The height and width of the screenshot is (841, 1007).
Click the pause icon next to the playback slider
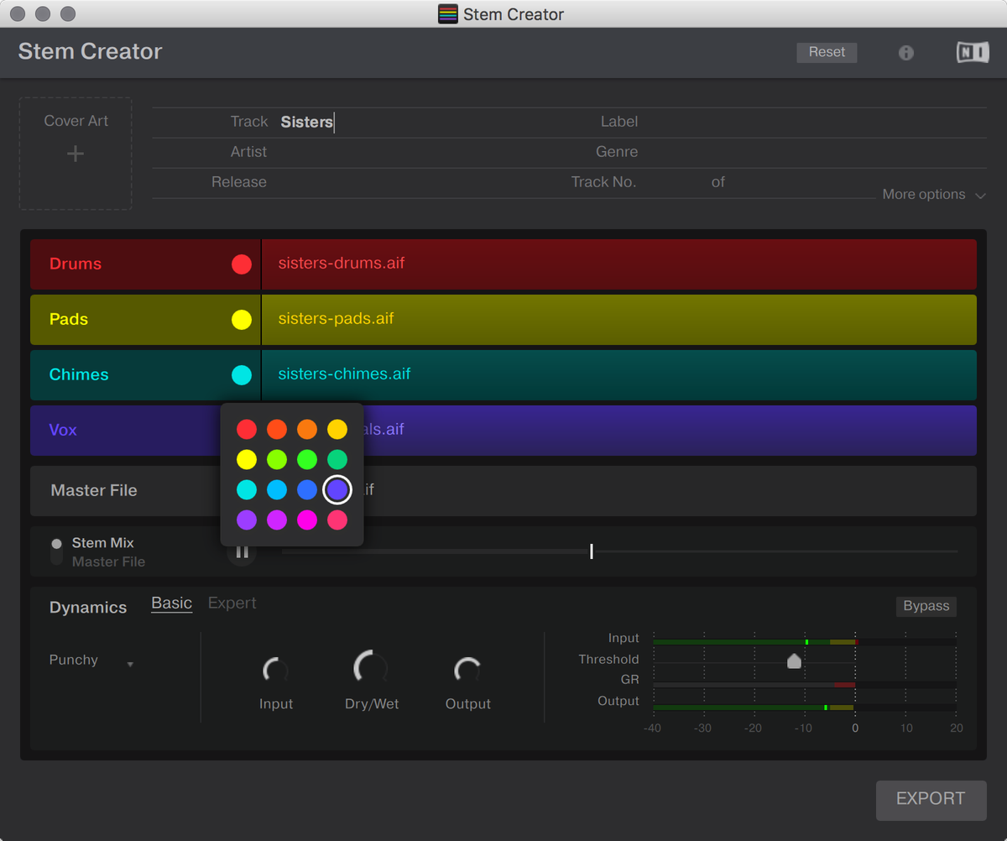(x=242, y=551)
